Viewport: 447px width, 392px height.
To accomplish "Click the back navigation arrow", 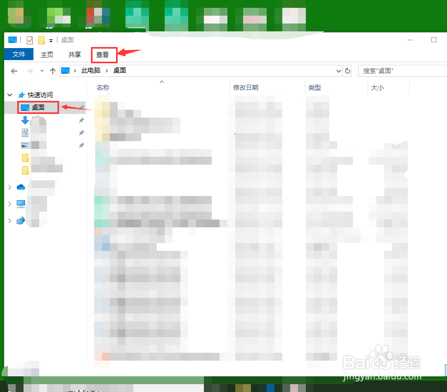I will 14,71.
